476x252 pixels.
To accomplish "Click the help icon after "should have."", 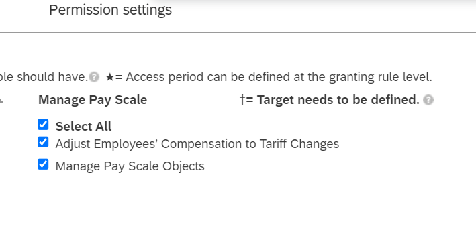I will pos(94,77).
